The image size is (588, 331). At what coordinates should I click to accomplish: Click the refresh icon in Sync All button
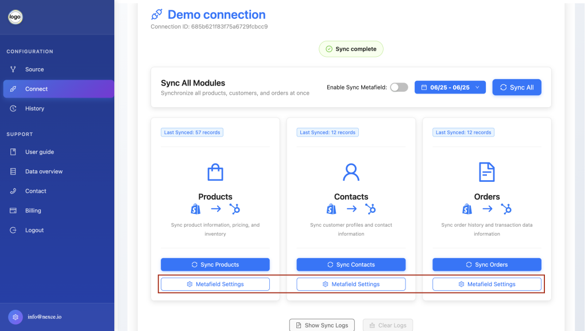(503, 87)
